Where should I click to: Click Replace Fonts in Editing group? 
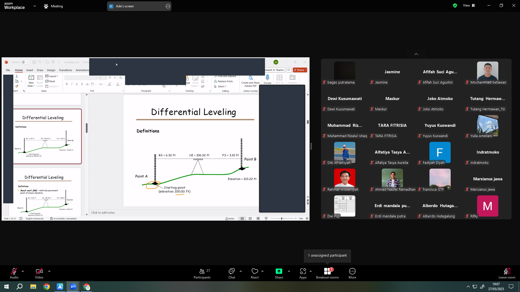(223, 81)
